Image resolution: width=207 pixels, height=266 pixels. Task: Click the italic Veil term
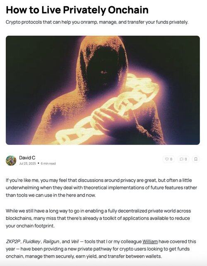coord(75,242)
